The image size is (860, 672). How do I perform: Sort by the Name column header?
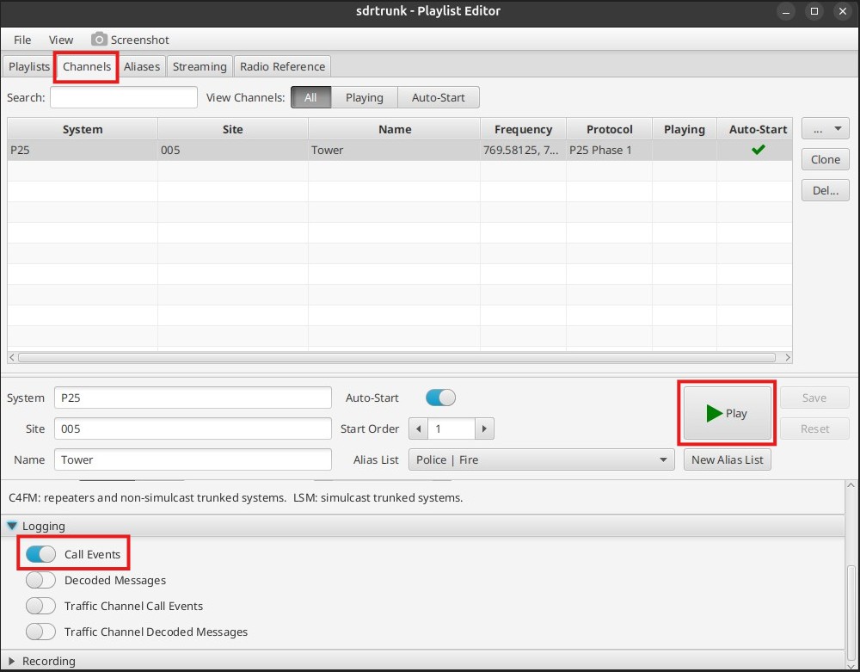(x=395, y=129)
